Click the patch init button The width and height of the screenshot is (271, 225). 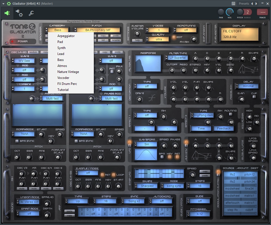(103, 40)
